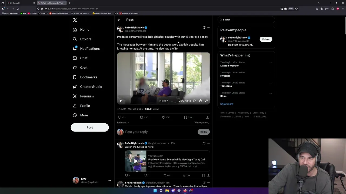
Task: Open account menu for gary
Action: [109, 180]
